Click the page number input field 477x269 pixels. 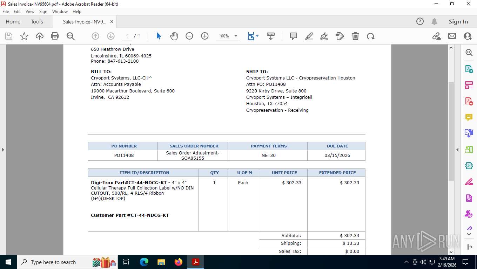127,36
